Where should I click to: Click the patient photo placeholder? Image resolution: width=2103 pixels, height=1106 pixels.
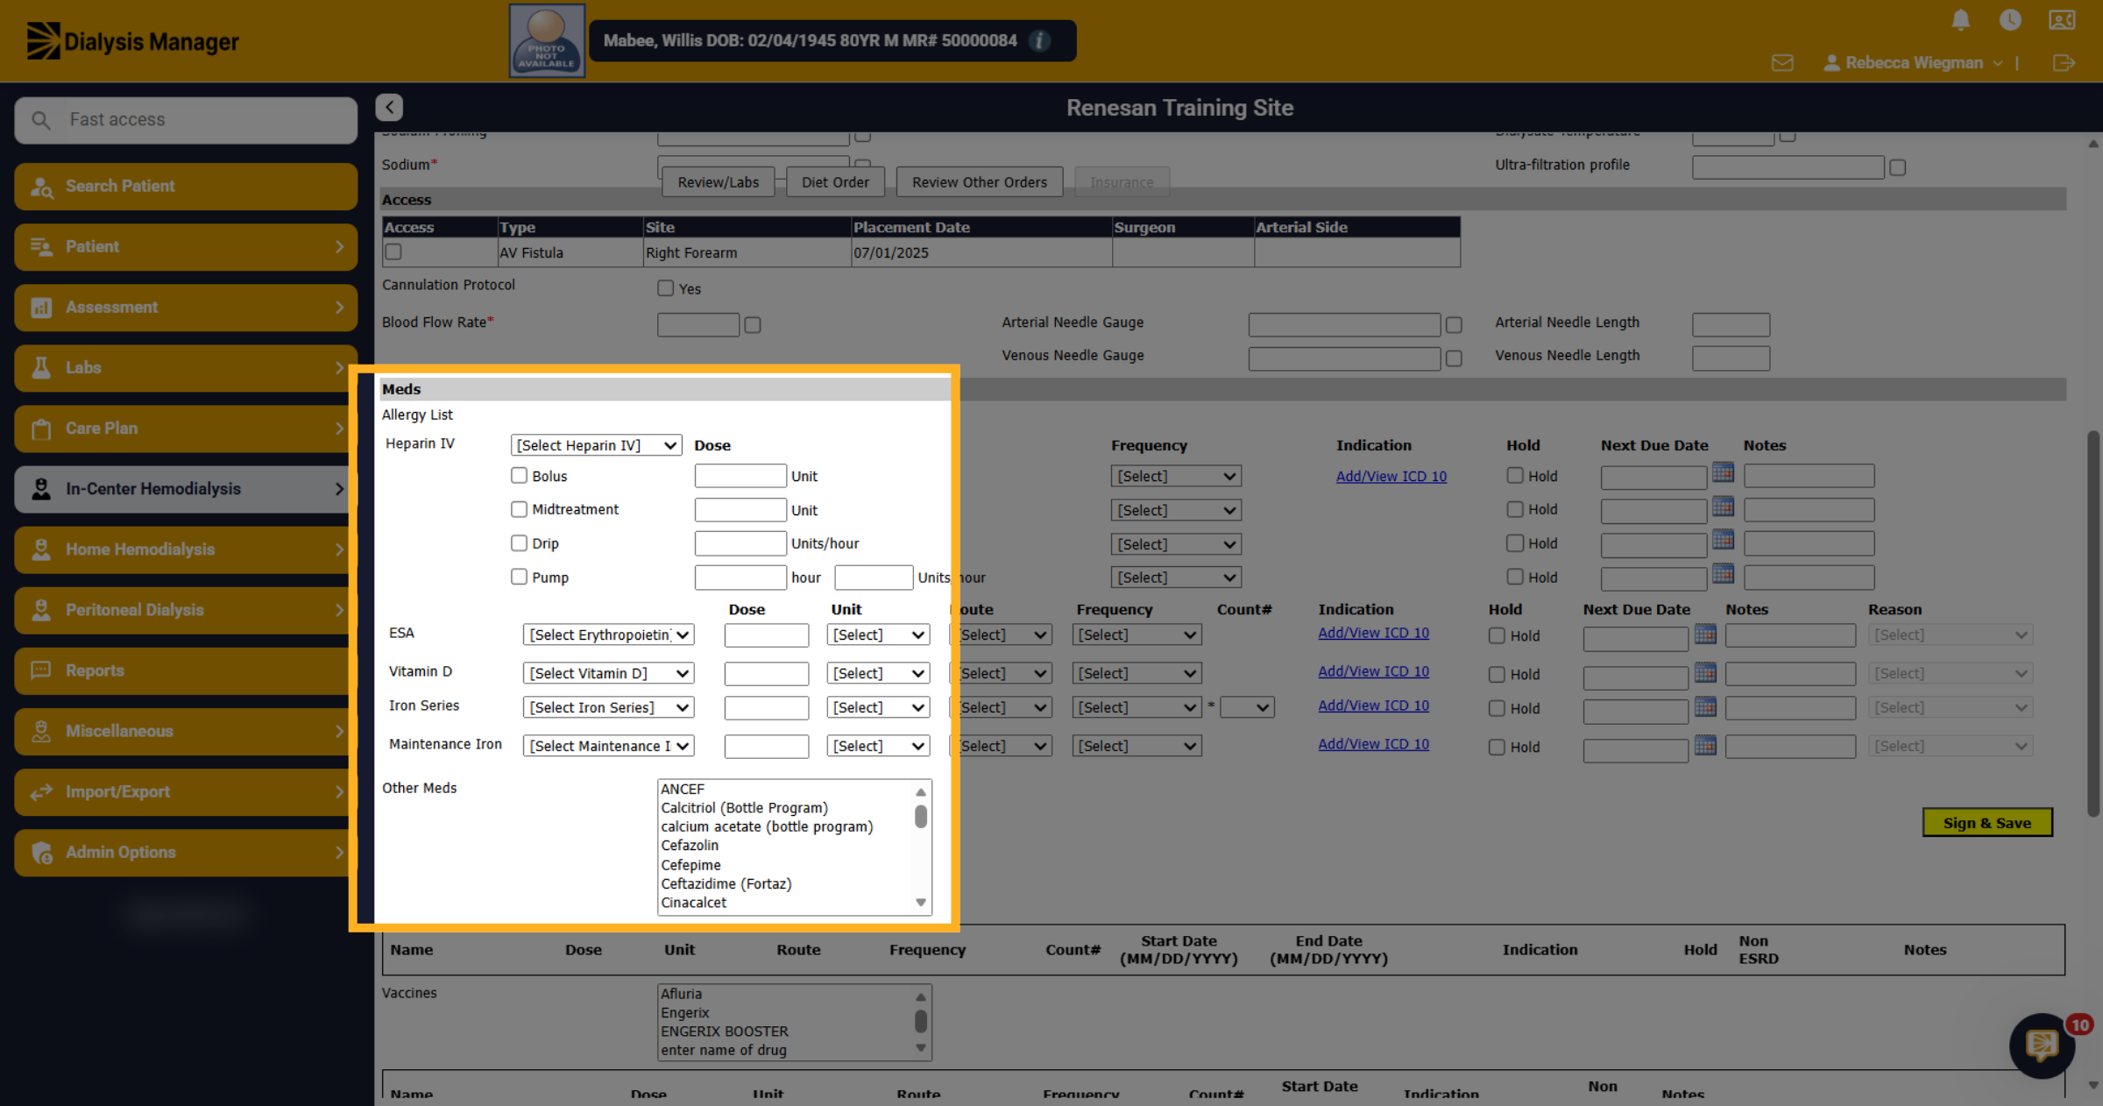[x=547, y=41]
